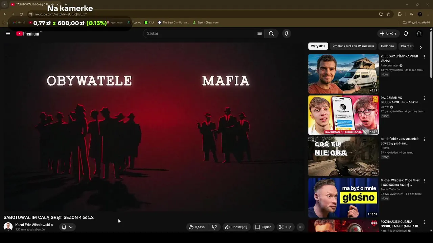Image resolution: width=433 pixels, height=243 pixels.
Task: Install app icon in the address bar
Action: pos(381,14)
